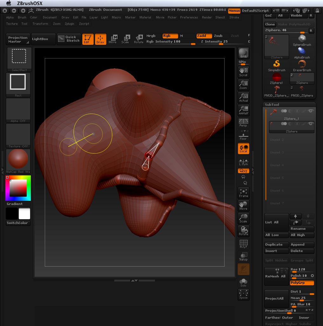Click the BPR render button

[243, 53]
